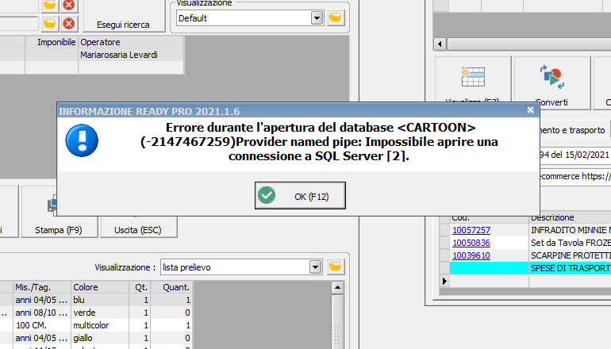611x349 pixels.
Task: Select the 100 CM. size cell
Action: coord(42,325)
